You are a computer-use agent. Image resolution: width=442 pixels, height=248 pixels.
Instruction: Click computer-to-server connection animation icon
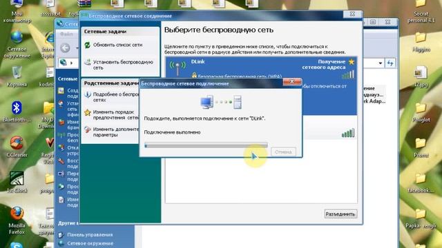coord(221,102)
